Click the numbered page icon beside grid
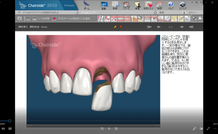 pyautogui.click(x=28, y=18)
